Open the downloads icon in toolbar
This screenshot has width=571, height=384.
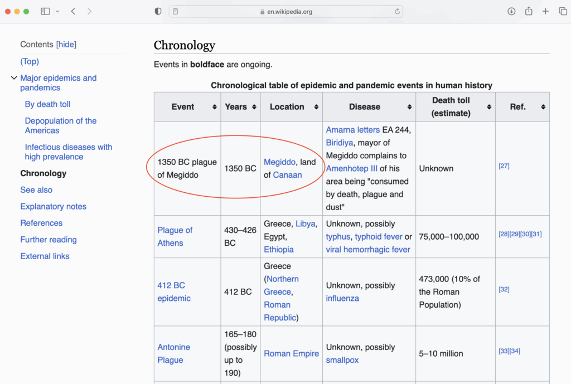pos(511,12)
